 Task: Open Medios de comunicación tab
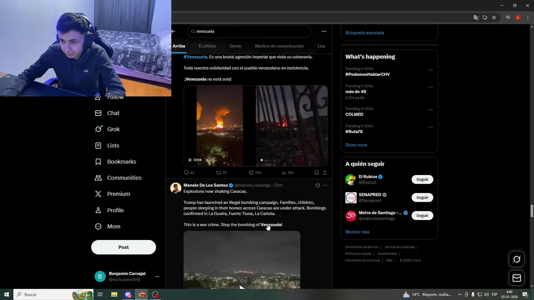point(280,46)
